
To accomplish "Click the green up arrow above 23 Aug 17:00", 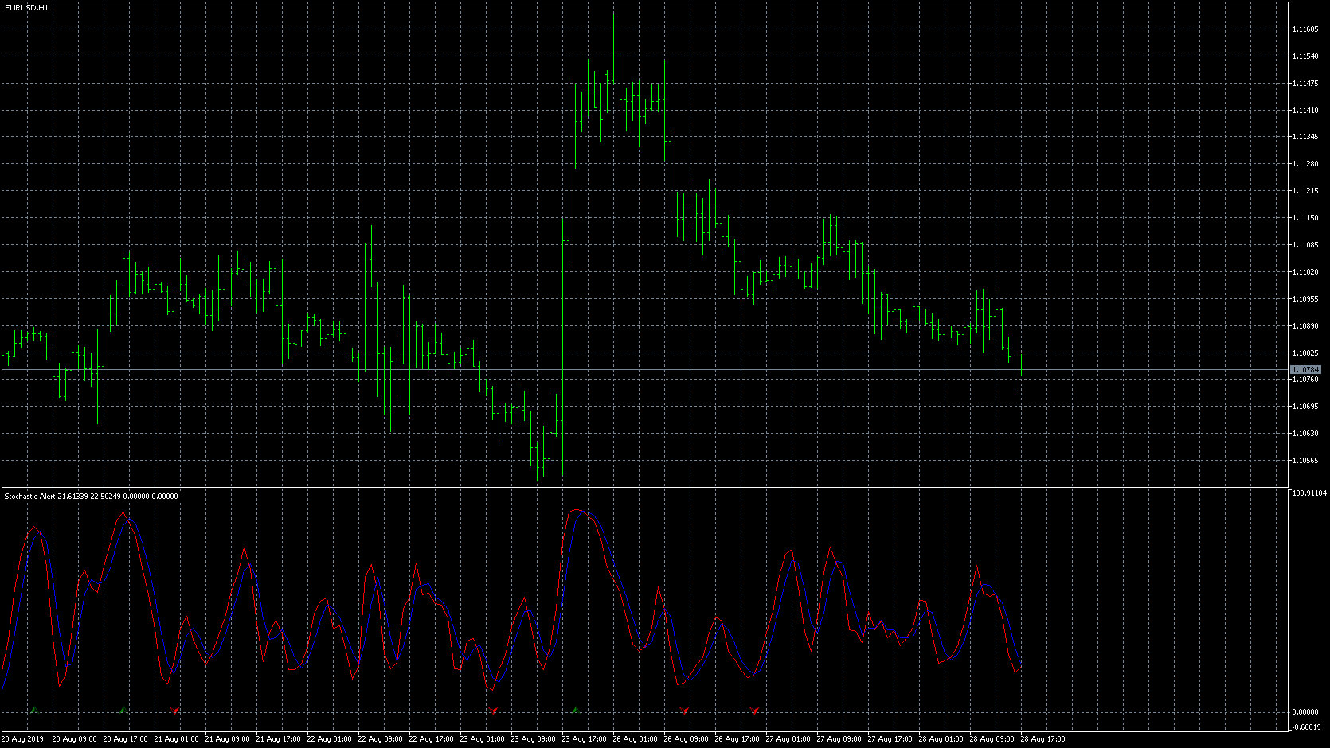I will (575, 709).
